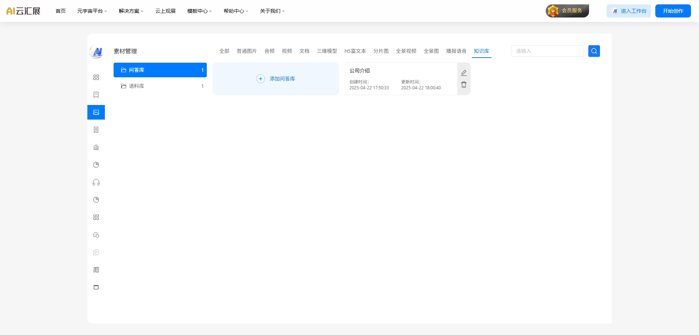Delete 公司介绍 using the trash icon
699x335 pixels.
click(464, 85)
